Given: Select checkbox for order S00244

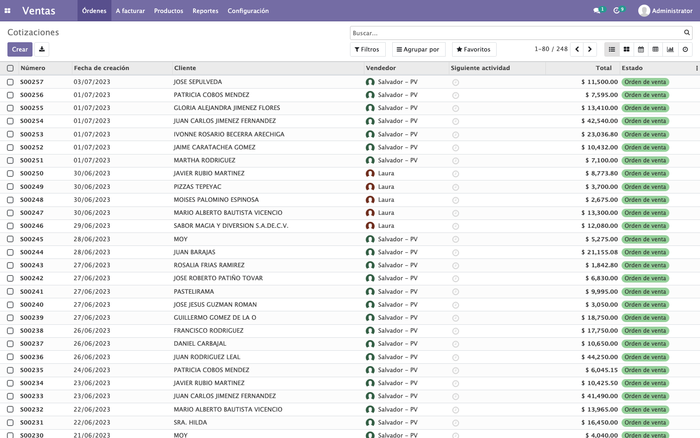Looking at the screenshot, I should pyautogui.click(x=10, y=252).
